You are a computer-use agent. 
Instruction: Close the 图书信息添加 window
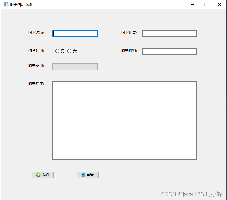220,4
